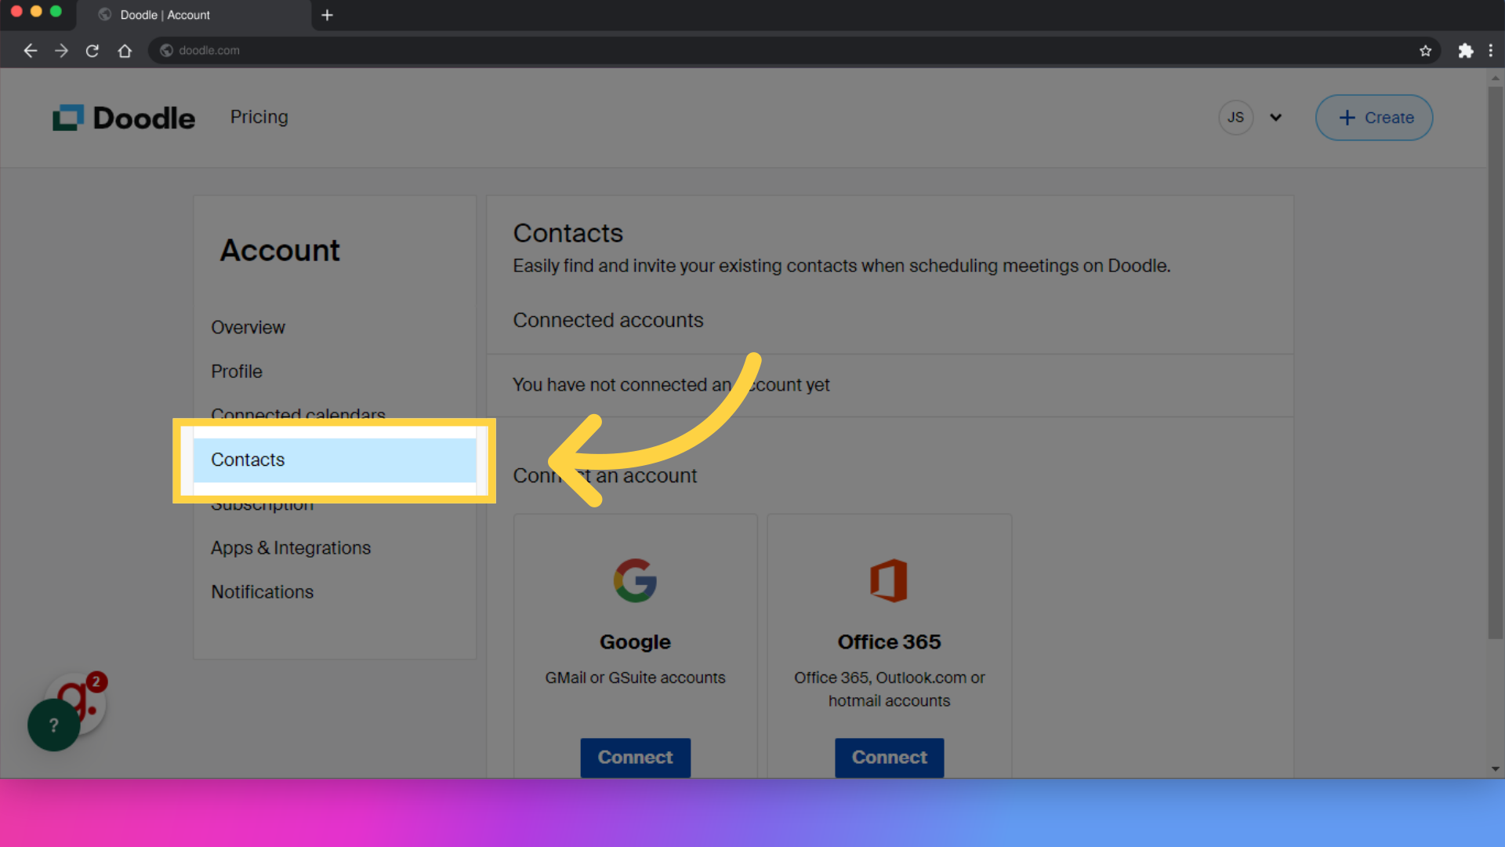Click the notification badge on help widget
The width and height of the screenshot is (1505, 847).
pyautogui.click(x=96, y=682)
